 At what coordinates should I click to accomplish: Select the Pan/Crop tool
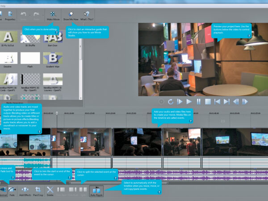point(38,190)
